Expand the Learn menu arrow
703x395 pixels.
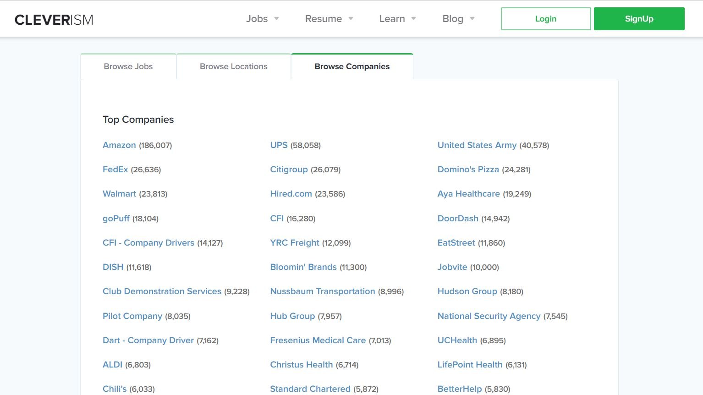[413, 19]
